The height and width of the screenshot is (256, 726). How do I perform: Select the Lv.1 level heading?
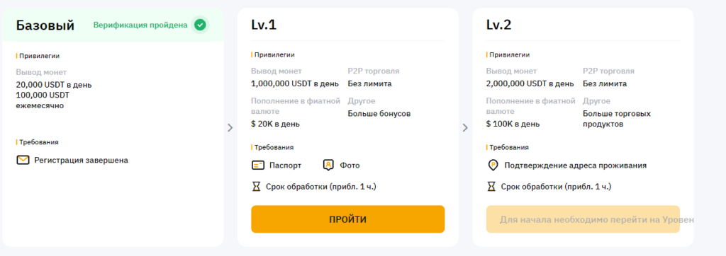point(264,25)
